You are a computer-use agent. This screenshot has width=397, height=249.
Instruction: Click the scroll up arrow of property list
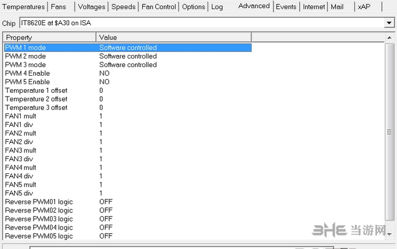(x=390, y=38)
